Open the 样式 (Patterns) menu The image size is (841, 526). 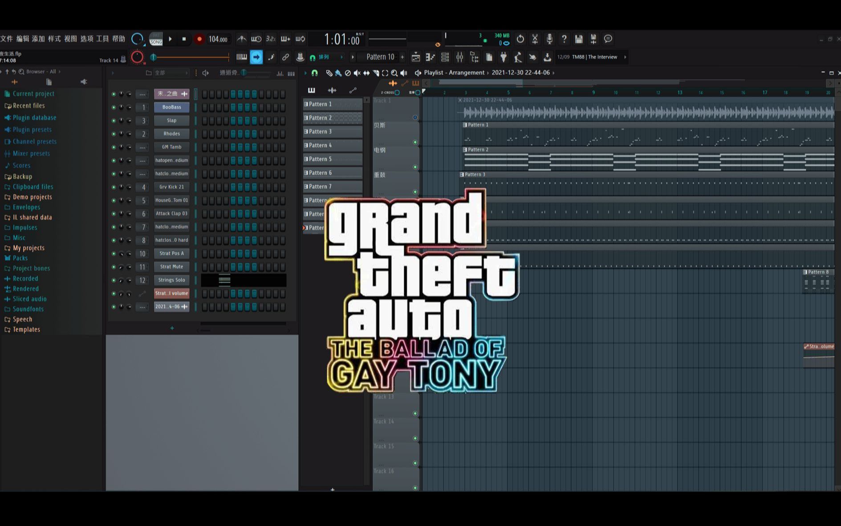point(54,39)
